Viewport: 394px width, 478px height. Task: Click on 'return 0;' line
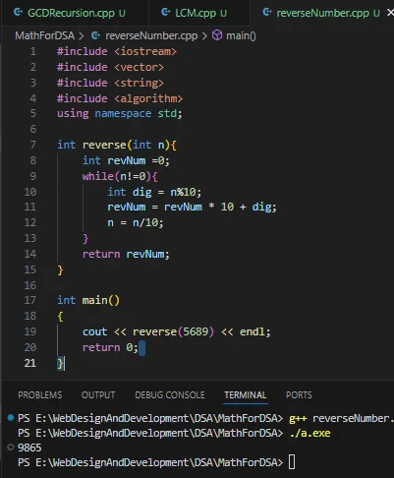click(x=110, y=347)
